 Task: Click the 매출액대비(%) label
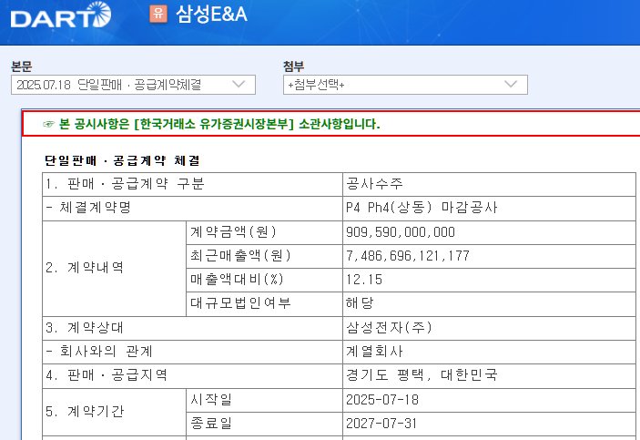click(x=237, y=280)
